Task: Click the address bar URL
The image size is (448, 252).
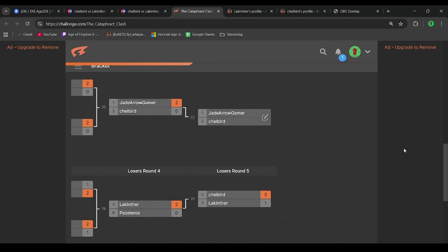Action: click(86, 24)
